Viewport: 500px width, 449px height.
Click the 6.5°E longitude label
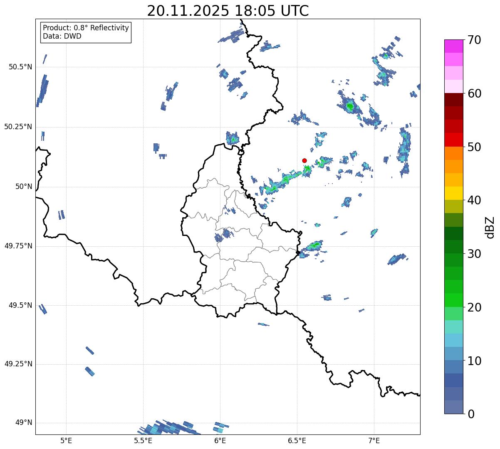[297, 440]
